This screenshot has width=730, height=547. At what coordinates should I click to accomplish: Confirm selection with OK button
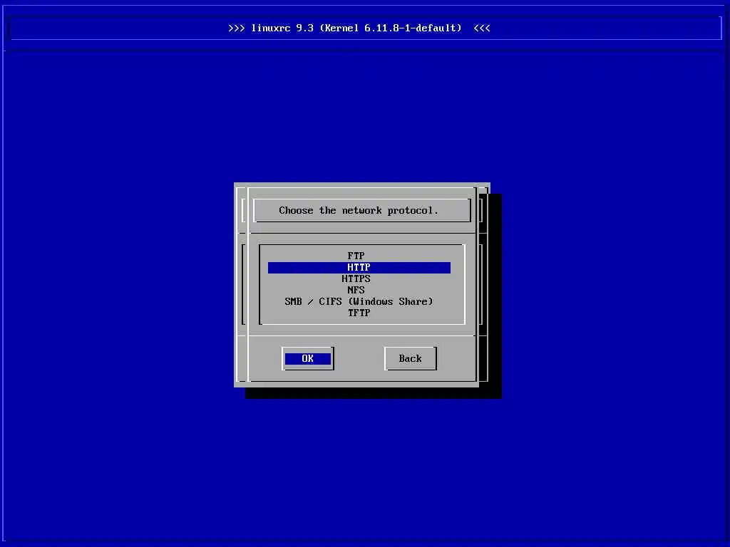[308, 359]
